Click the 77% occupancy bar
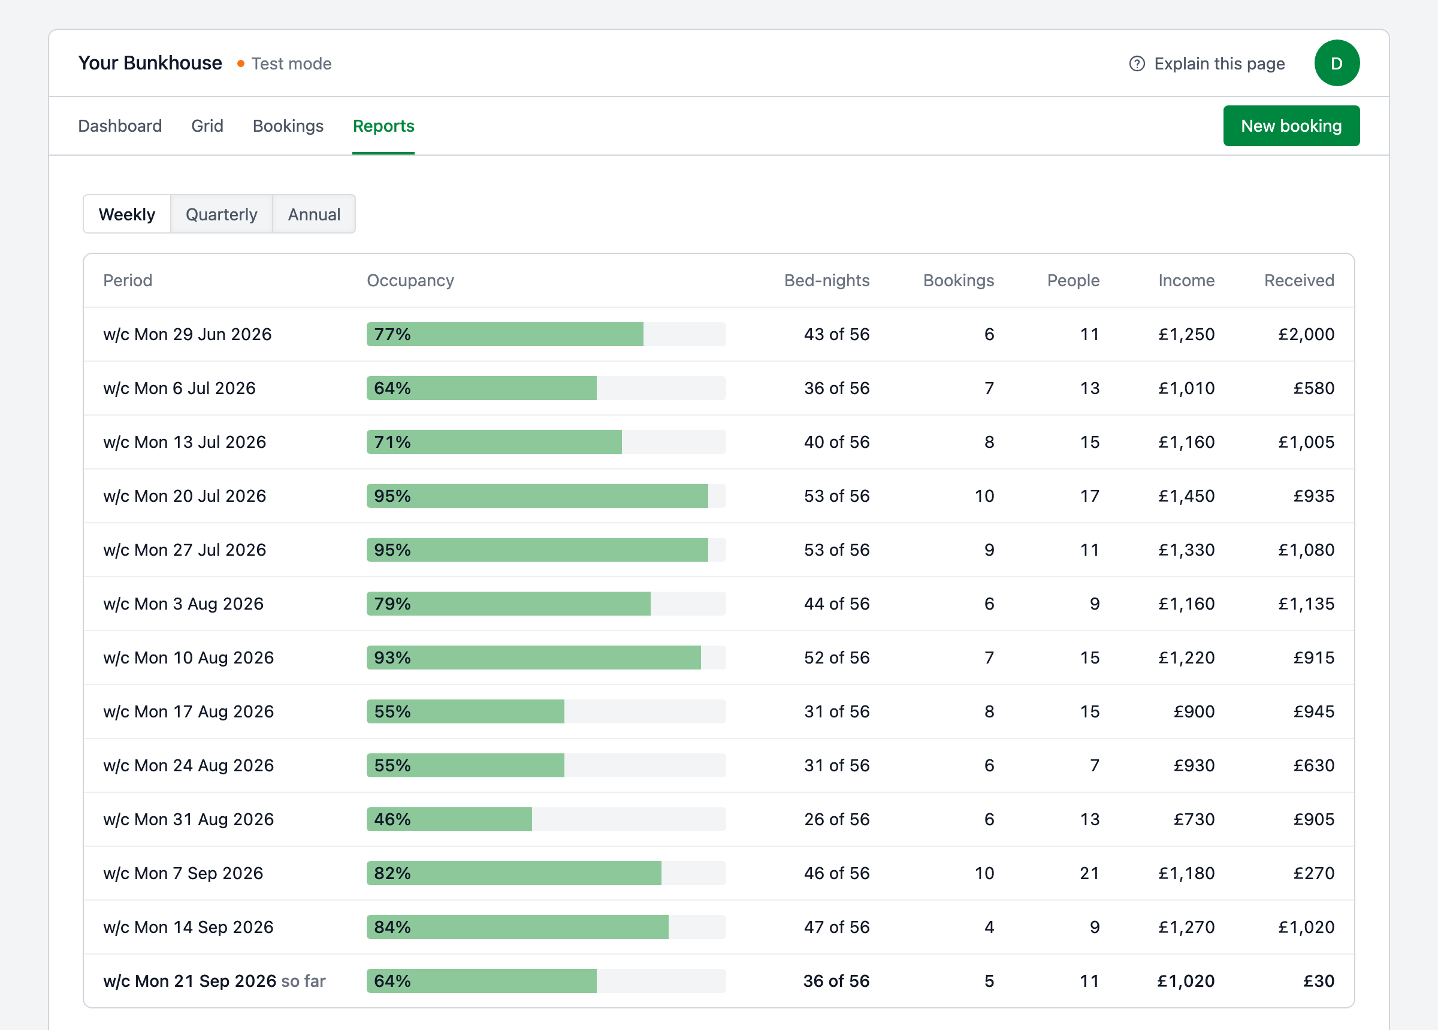The height and width of the screenshot is (1030, 1438). click(546, 334)
